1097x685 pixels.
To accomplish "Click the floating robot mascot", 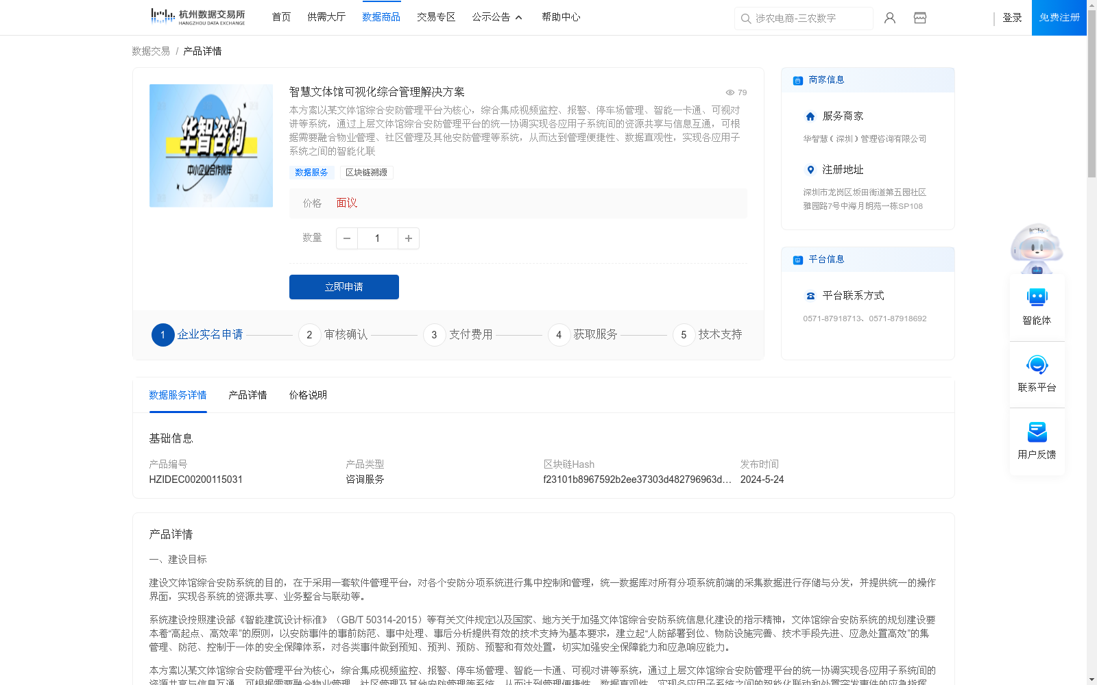I will pos(1037,248).
